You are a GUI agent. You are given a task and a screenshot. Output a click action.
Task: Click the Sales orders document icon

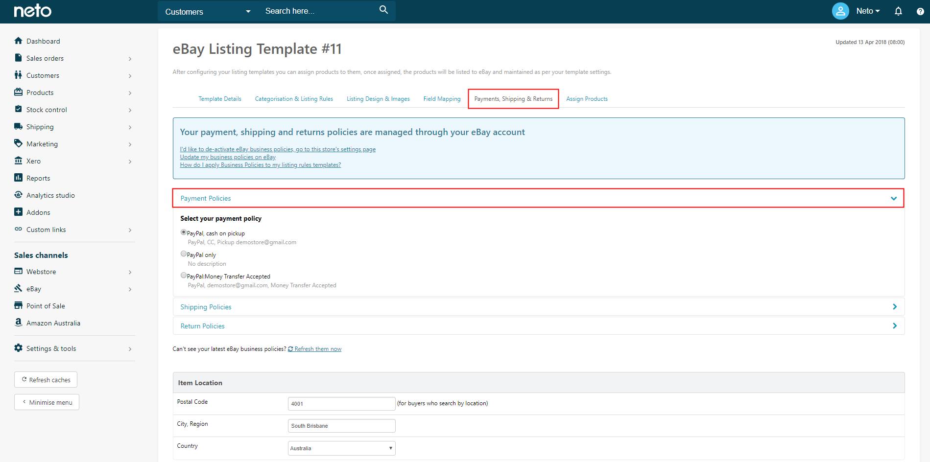[19, 58]
